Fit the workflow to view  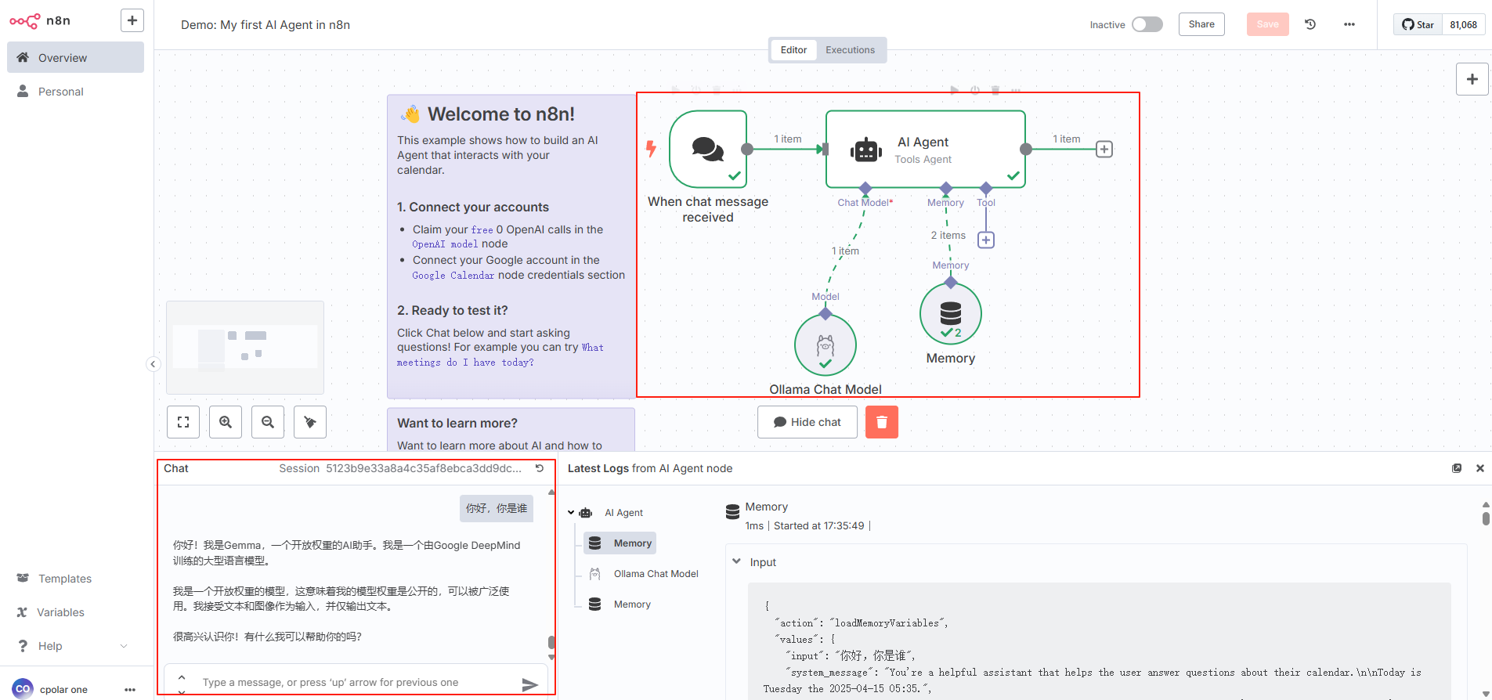[183, 422]
